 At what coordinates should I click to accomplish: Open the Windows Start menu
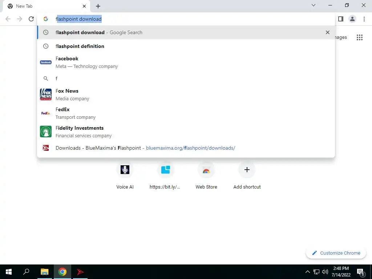point(9,272)
